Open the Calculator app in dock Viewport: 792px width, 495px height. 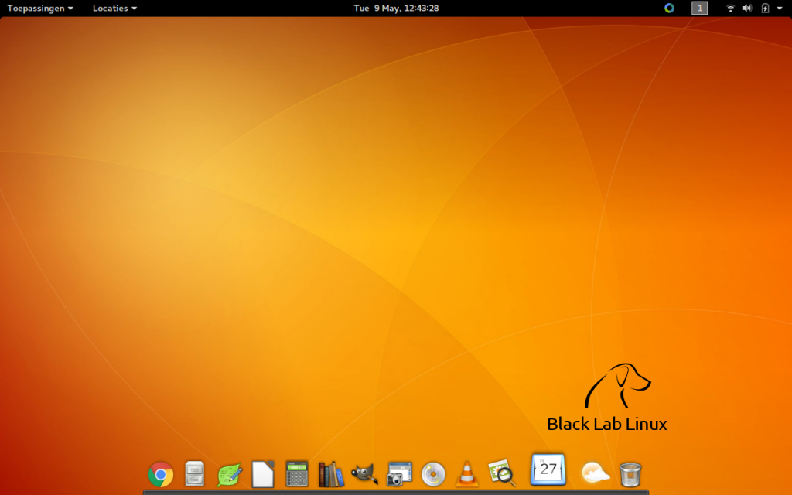(297, 473)
